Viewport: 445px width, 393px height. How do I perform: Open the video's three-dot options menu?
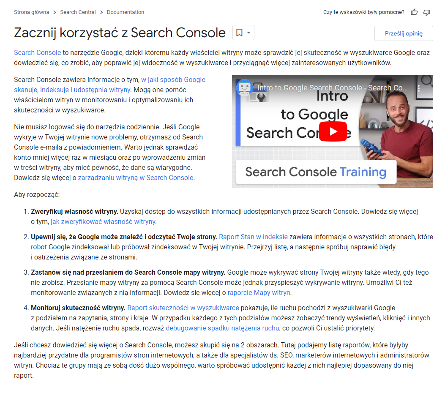[x=419, y=88]
